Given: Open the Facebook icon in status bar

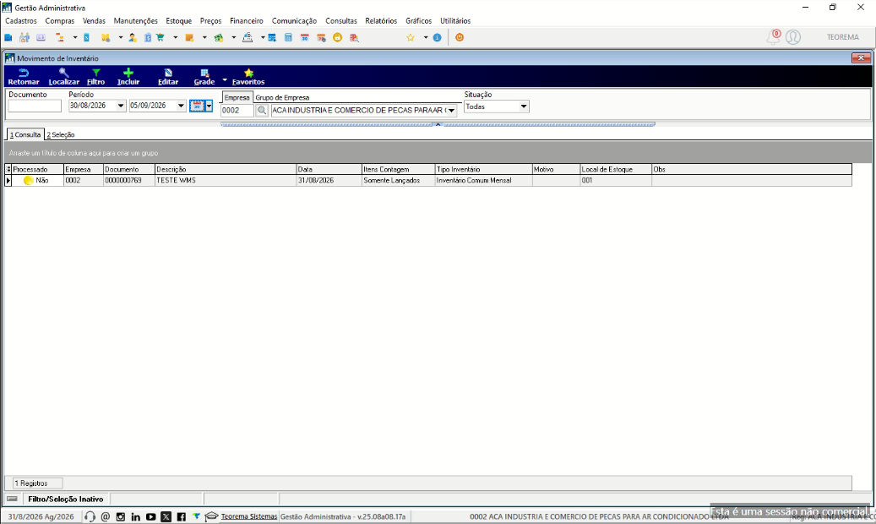Looking at the screenshot, I should (x=181, y=516).
